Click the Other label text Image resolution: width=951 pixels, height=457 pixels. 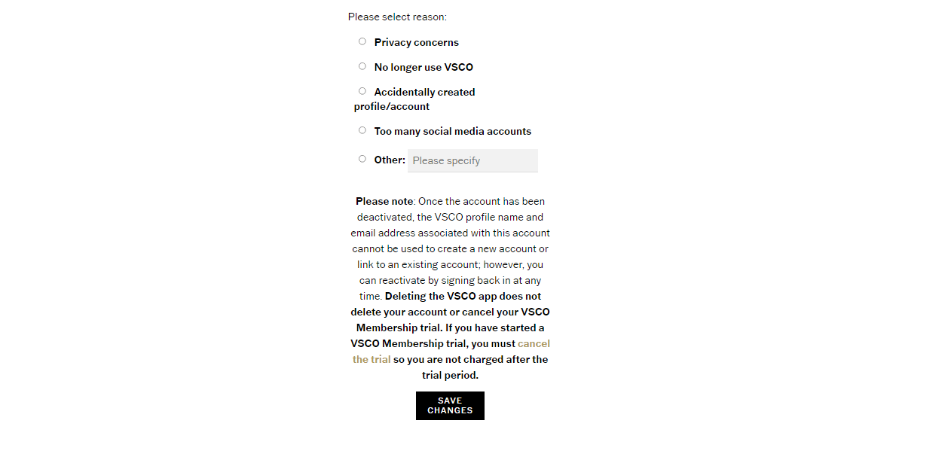click(x=389, y=160)
